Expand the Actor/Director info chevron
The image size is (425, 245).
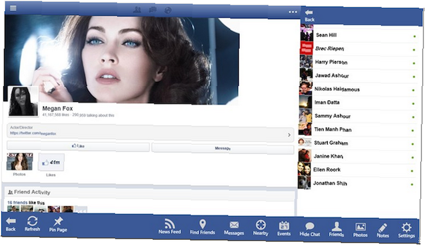pyautogui.click(x=289, y=135)
